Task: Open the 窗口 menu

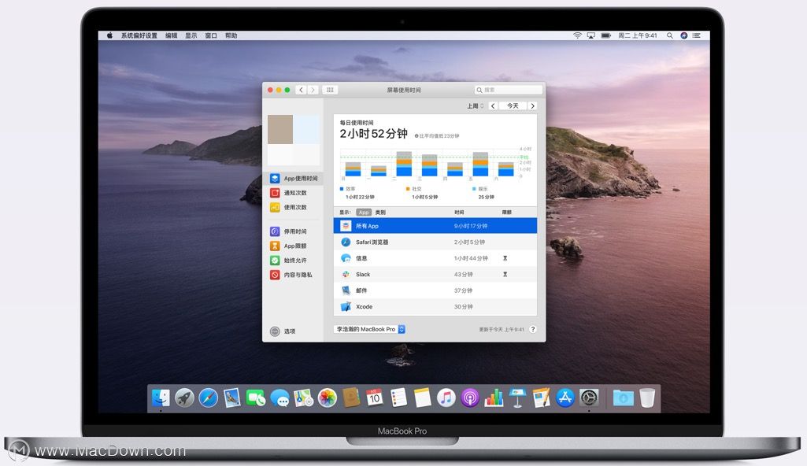Action: 211,35
